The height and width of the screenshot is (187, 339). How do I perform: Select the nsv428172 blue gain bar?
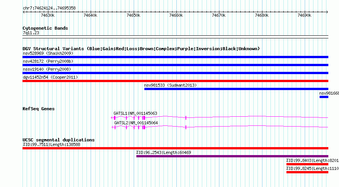pos(175,65)
